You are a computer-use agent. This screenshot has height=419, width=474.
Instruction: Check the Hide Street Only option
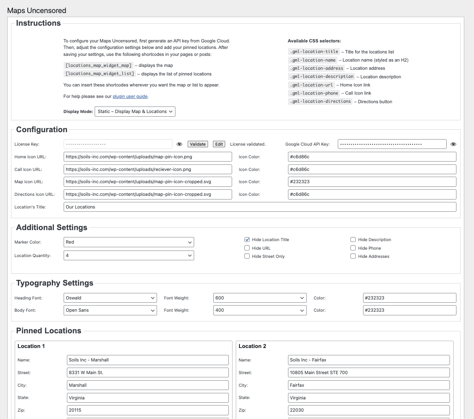pos(247,256)
